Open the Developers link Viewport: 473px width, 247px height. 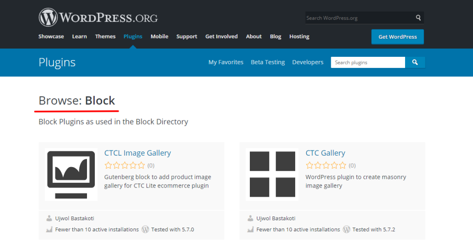click(308, 62)
